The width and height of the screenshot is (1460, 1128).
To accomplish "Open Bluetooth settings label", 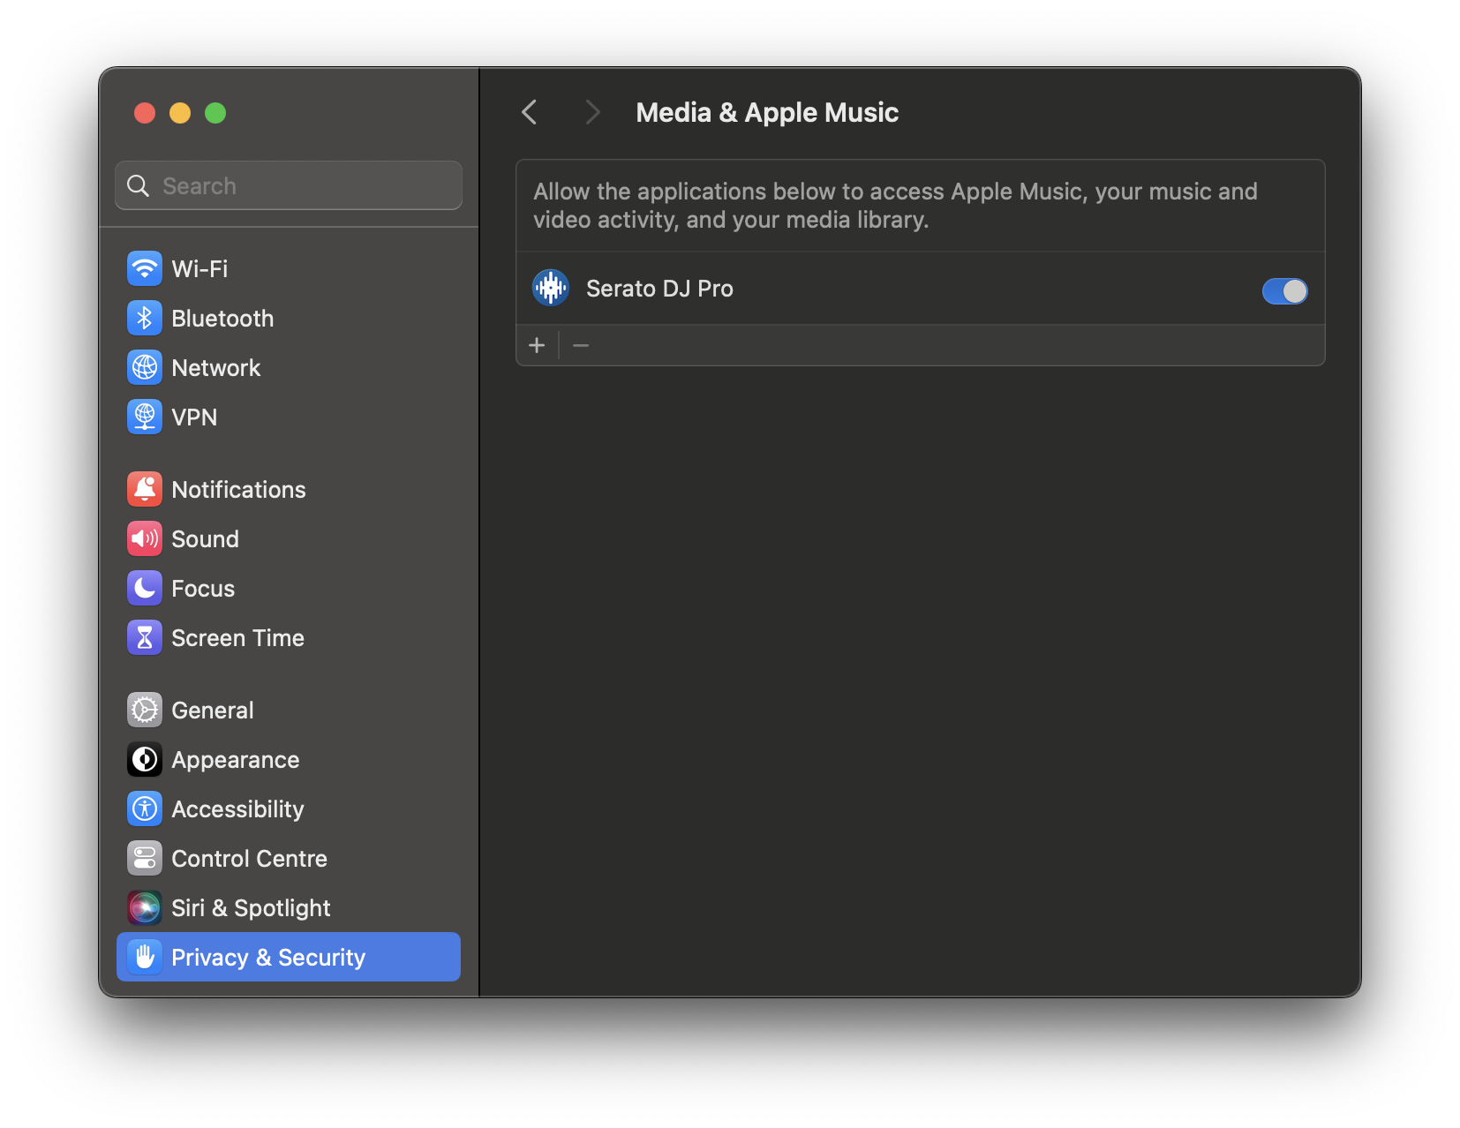I will [222, 318].
